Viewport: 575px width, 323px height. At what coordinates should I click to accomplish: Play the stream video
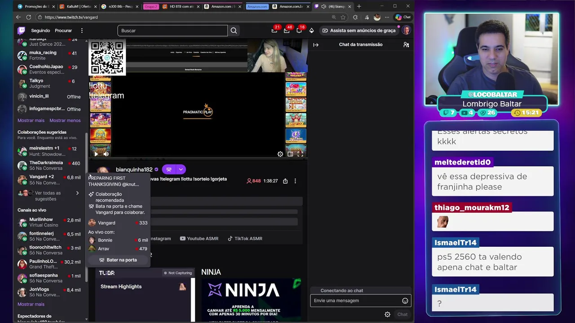point(96,154)
